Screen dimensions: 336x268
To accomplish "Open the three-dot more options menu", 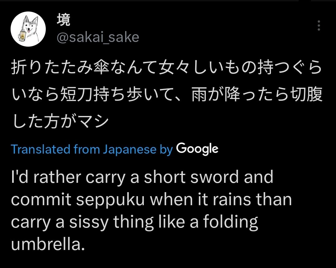I will [x=319, y=26].
